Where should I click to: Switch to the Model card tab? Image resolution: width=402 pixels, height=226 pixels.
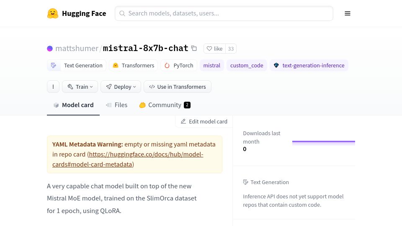tap(73, 105)
